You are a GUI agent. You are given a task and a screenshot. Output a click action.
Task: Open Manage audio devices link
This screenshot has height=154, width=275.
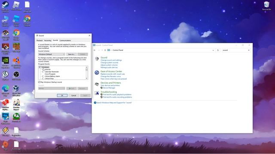click(109, 68)
